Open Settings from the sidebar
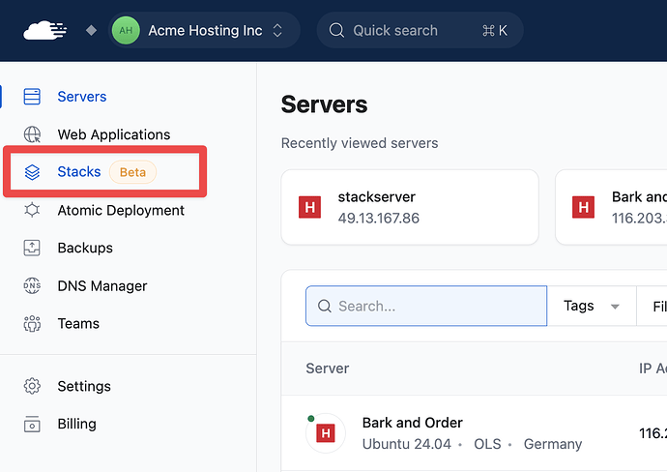 84,386
